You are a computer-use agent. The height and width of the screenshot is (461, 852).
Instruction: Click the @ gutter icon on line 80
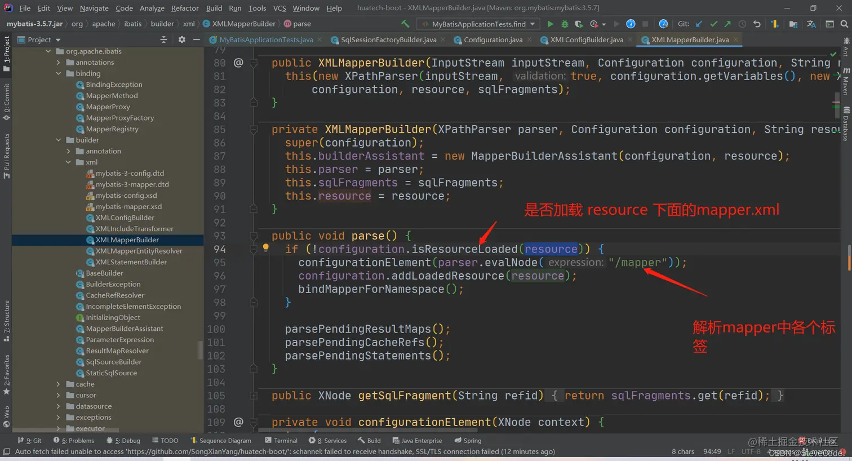(238, 63)
